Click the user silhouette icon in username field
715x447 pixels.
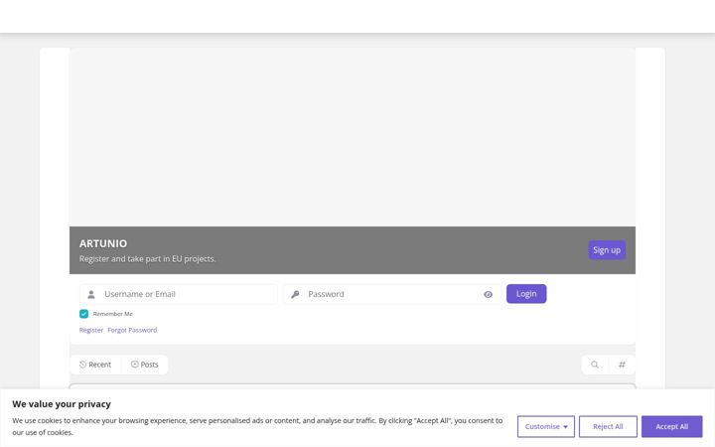(x=91, y=294)
